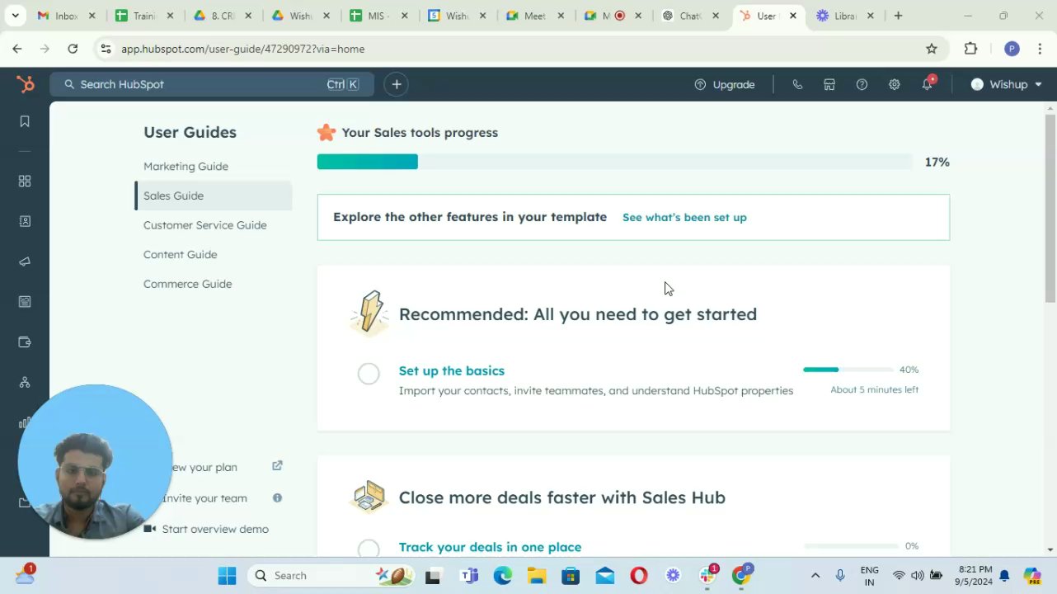
Task: Open the tab search dropdown arrow
Action: point(16,16)
